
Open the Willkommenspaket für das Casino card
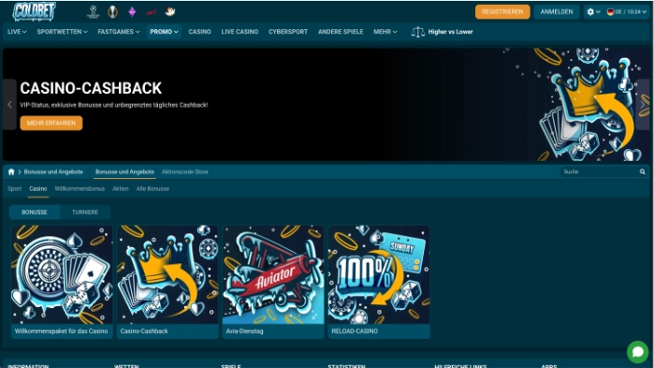[x=62, y=282]
